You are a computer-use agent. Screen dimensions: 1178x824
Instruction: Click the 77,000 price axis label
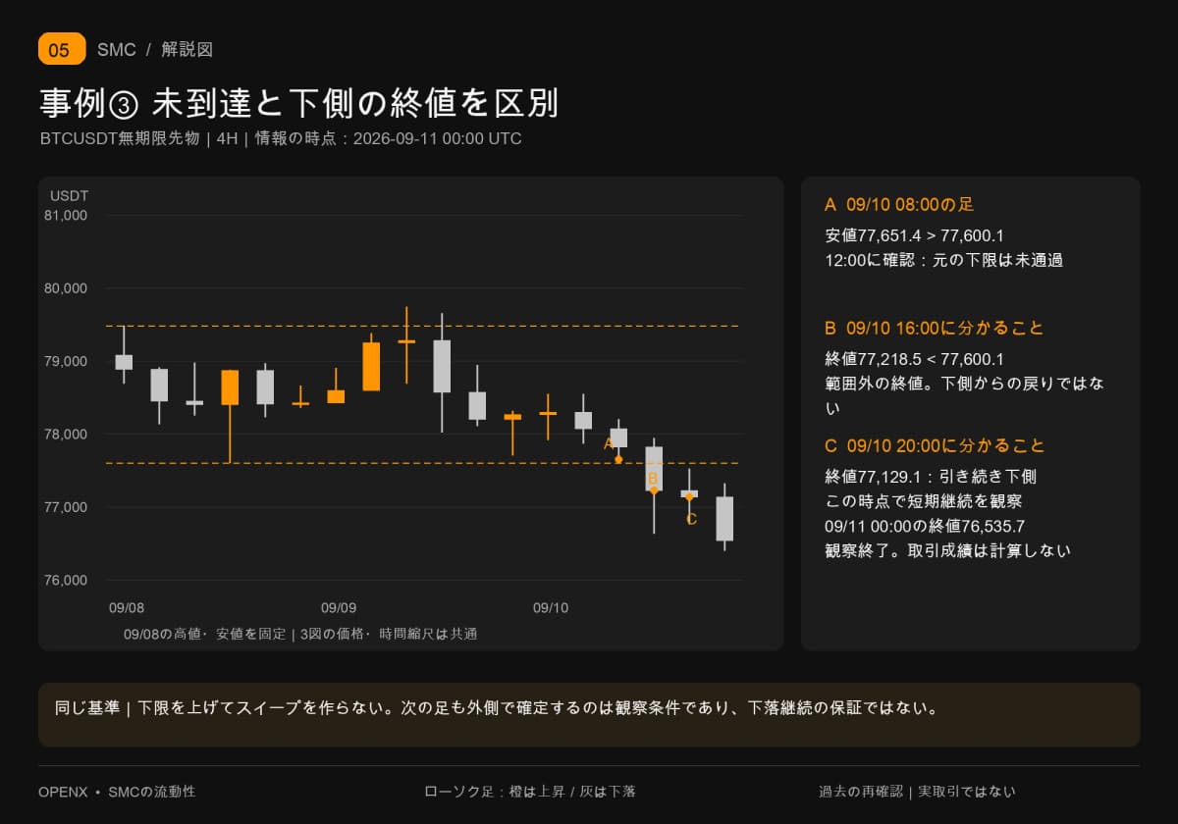coord(67,507)
